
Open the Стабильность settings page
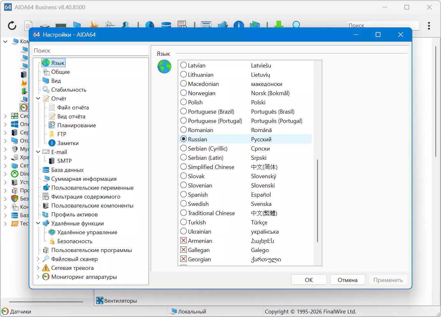64,90
